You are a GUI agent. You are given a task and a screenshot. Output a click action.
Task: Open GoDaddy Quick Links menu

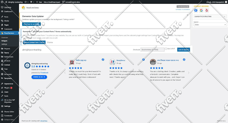pyautogui.click(x=71, y=2)
